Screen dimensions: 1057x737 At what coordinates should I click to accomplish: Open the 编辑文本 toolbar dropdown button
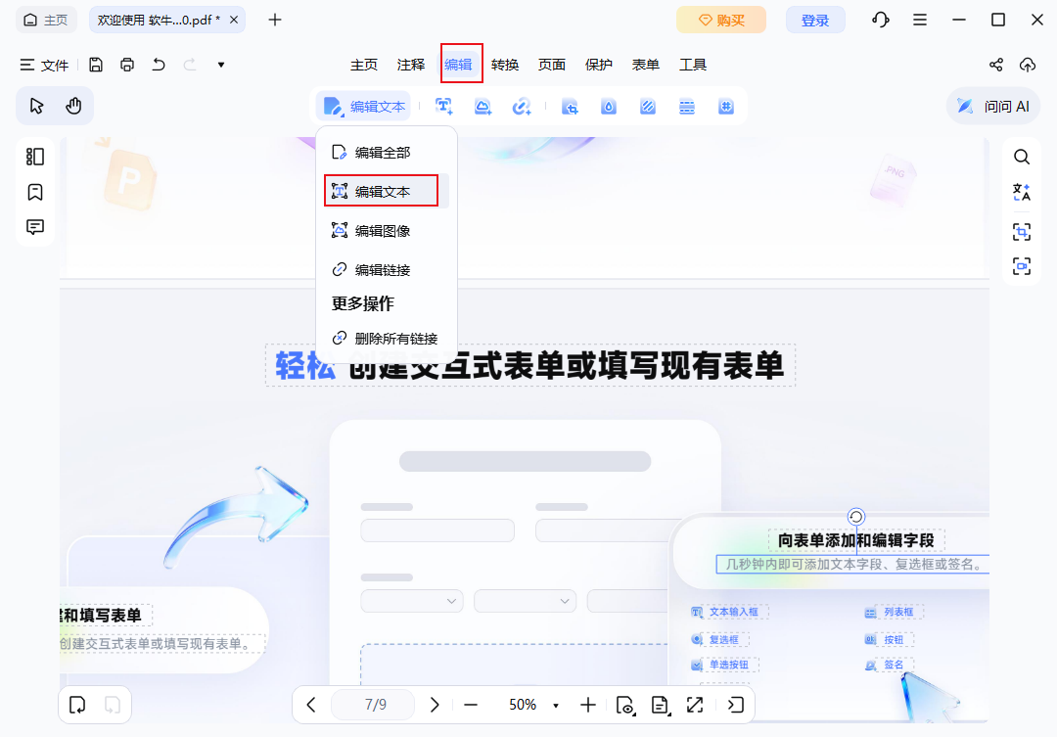point(364,107)
